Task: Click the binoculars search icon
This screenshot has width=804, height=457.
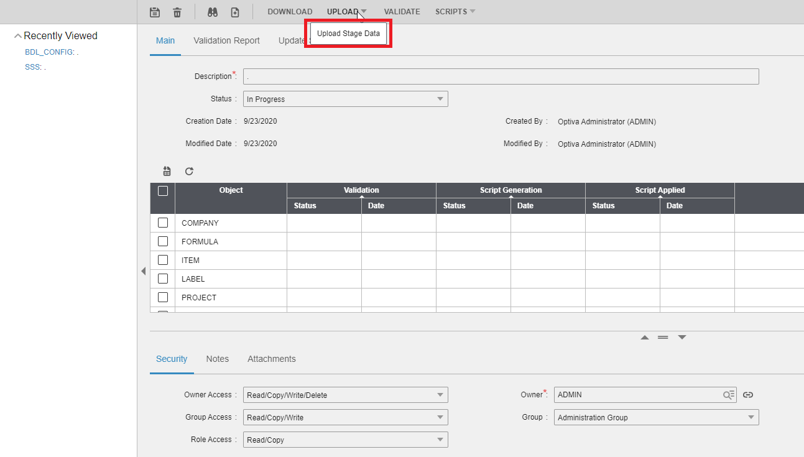Action: 212,12
